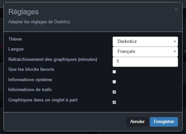Close the Réglages dialog with the X icon
Viewport: 186px width, 134px height.
click(176, 10)
